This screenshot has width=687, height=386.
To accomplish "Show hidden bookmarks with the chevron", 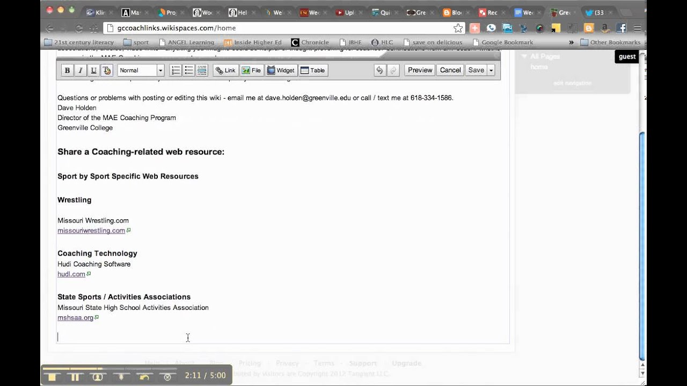I will (571, 42).
